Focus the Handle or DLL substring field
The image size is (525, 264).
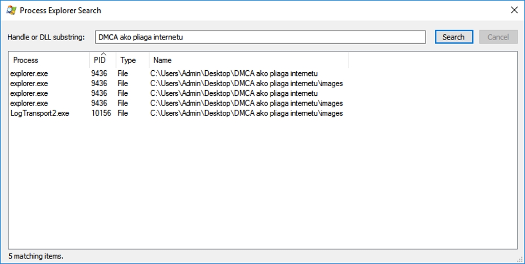click(x=260, y=37)
